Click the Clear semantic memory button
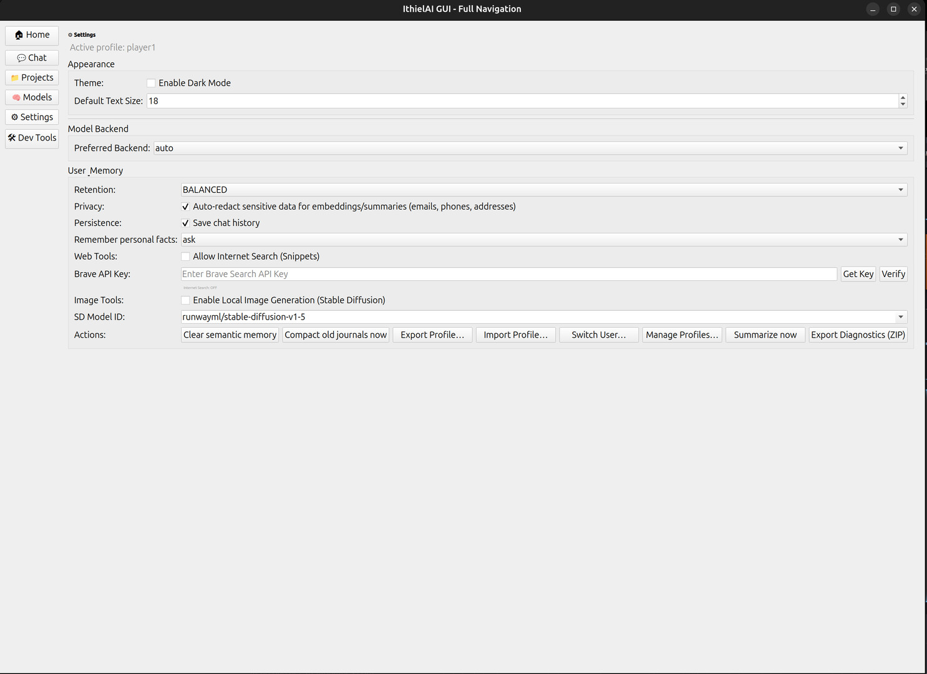Screen dimensions: 927x674 point(230,335)
